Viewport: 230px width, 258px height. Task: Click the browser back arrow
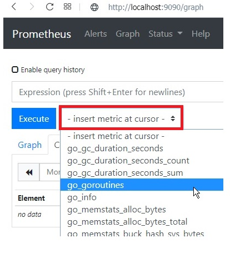pyautogui.click(x=14, y=7)
